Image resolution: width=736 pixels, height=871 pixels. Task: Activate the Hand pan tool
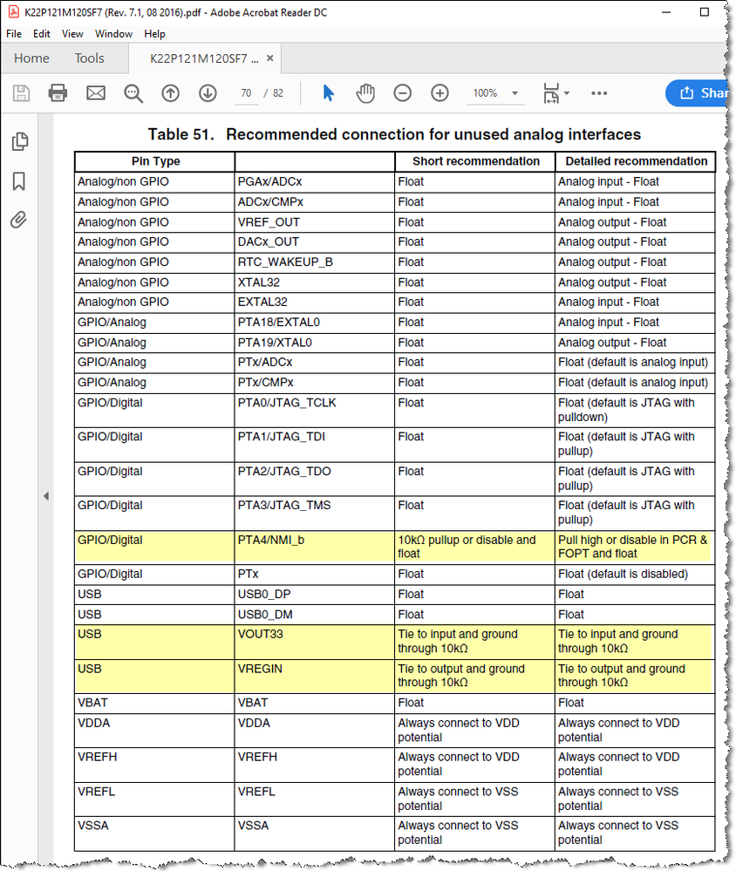(365, 92)
